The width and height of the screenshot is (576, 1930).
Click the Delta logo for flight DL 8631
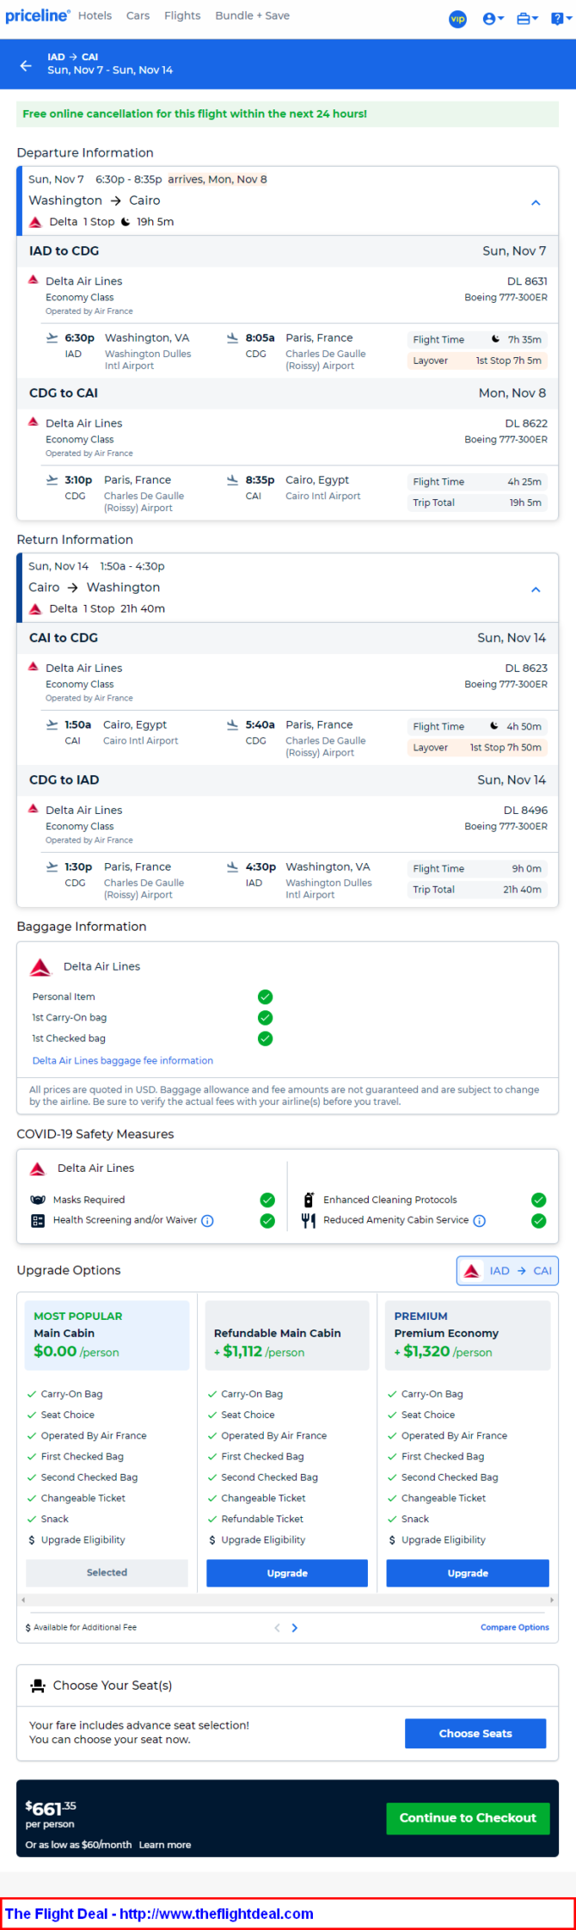(34, 280)
